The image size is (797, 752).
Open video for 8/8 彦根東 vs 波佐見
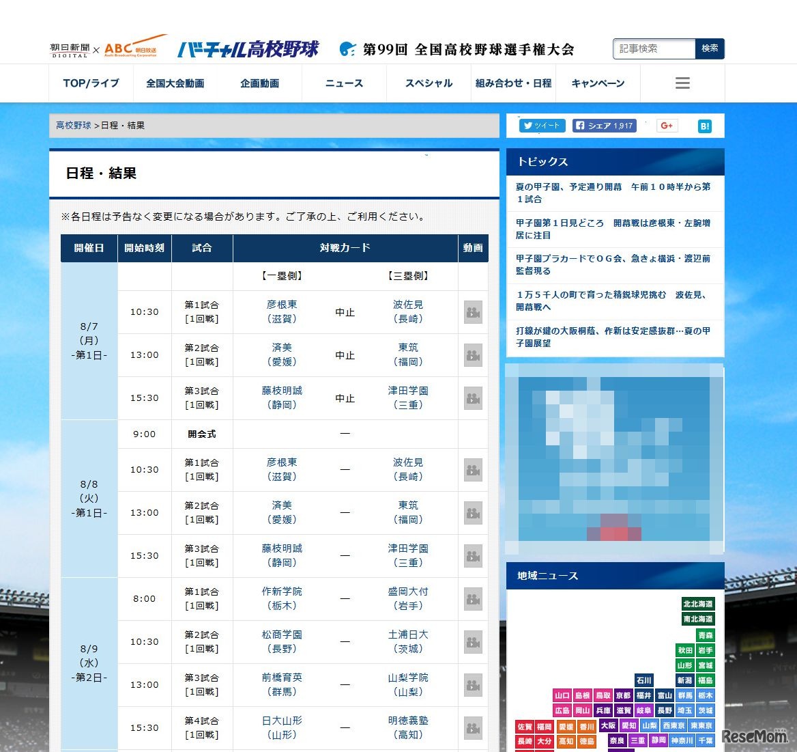[x=473, y=470]
